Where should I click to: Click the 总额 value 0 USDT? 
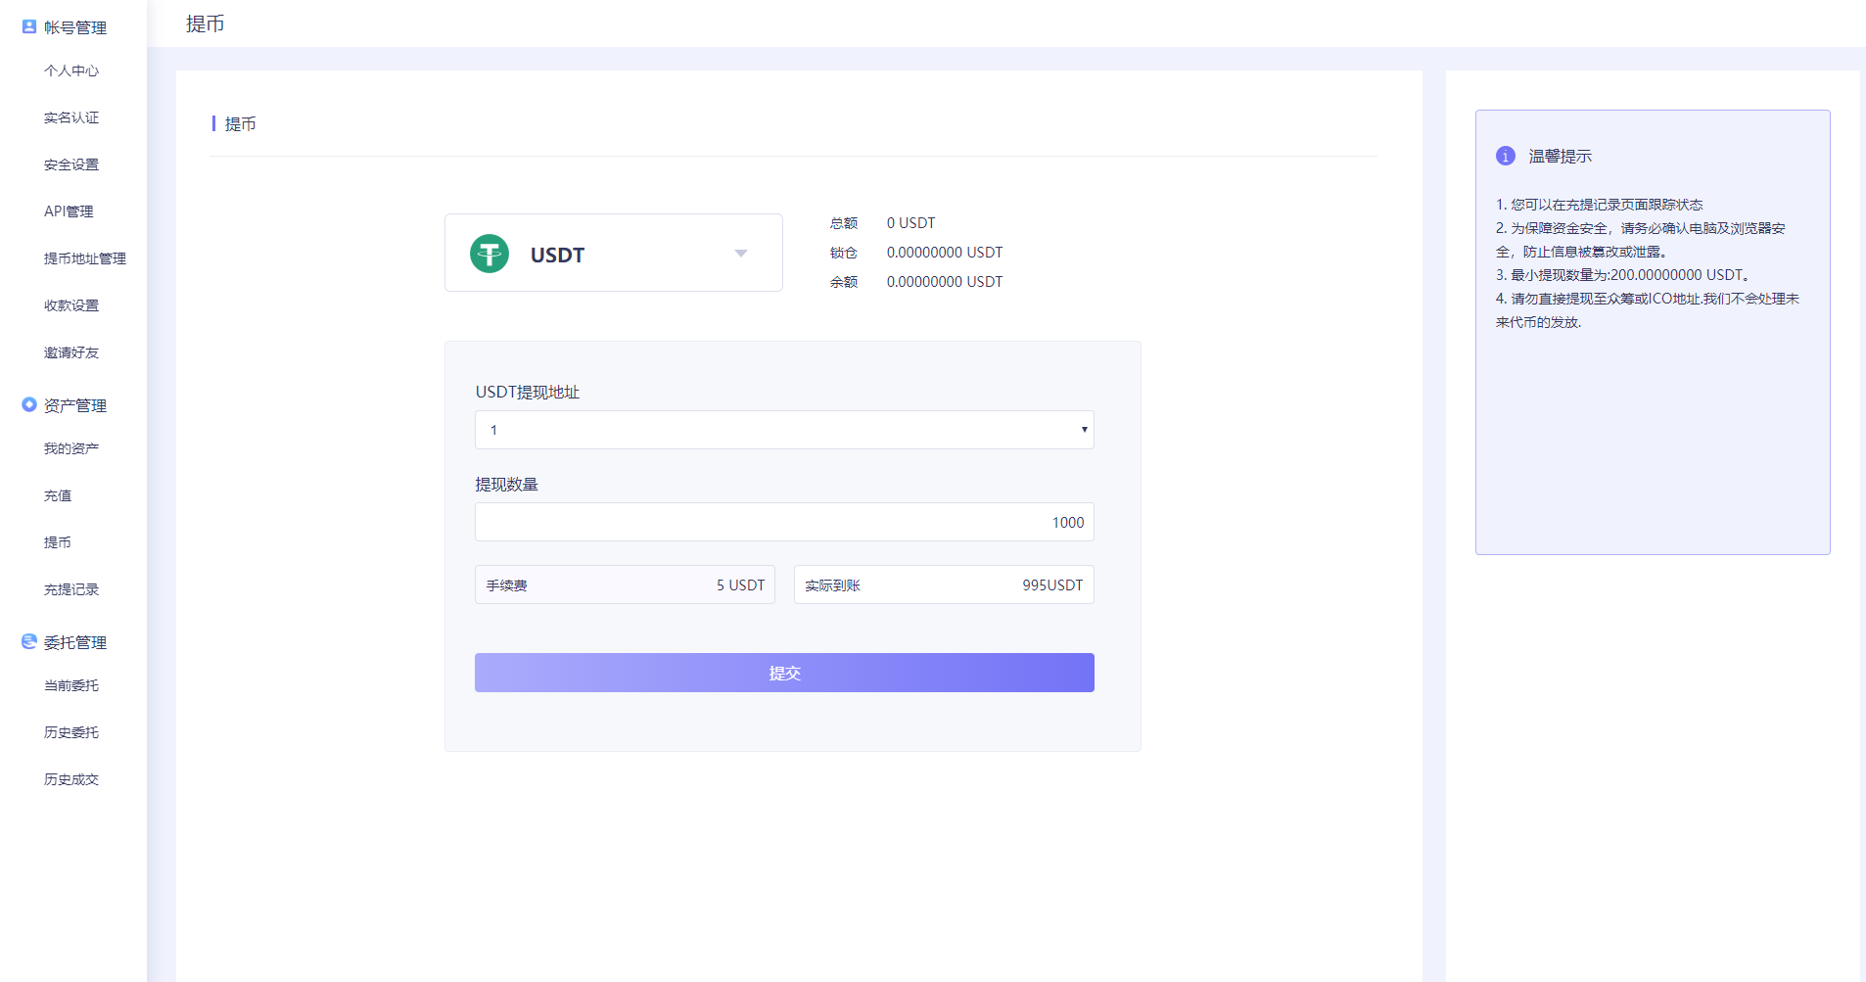pos(910,223)
